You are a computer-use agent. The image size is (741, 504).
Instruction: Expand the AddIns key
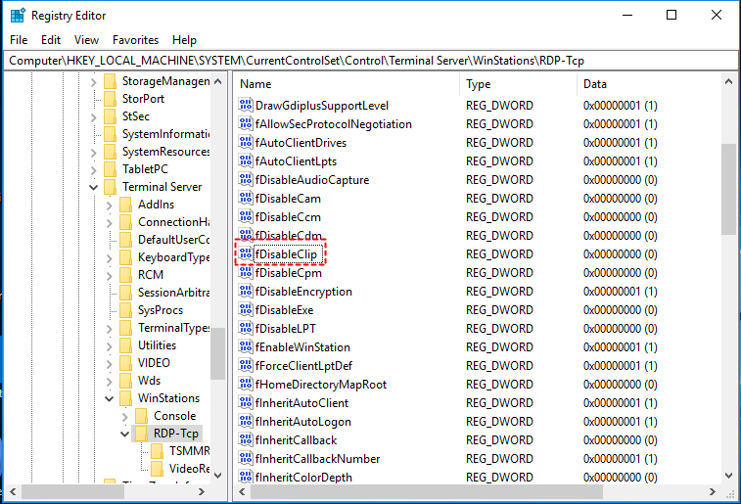[x=110, y=206]
